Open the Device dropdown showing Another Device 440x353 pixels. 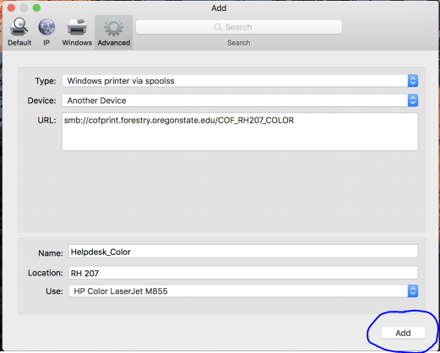(x=240, y=100)
